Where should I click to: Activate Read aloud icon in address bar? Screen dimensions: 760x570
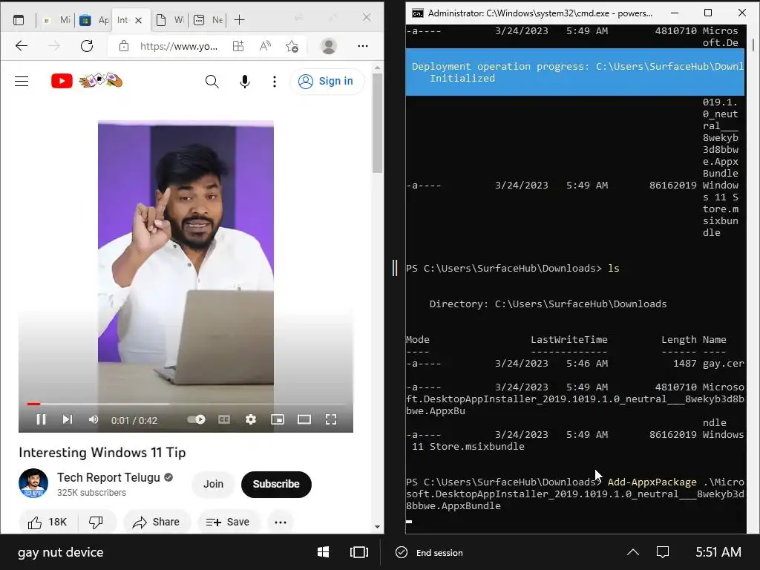click(265, 46)
